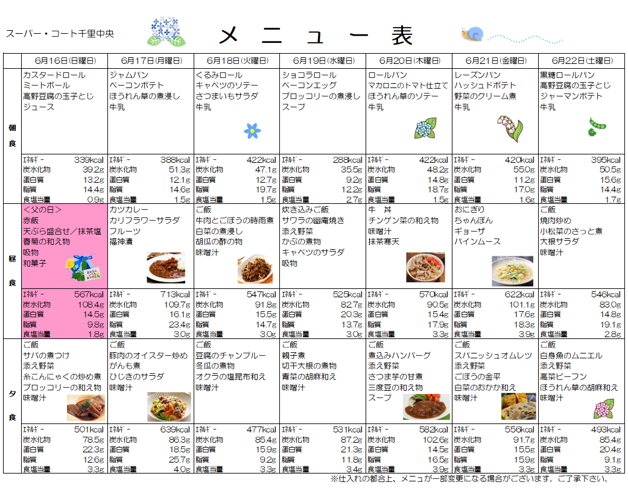The width and height of the screenshot is (628, 488).
Task: Click the champon noodle photo in June 21 lunch
Action: 512,270
